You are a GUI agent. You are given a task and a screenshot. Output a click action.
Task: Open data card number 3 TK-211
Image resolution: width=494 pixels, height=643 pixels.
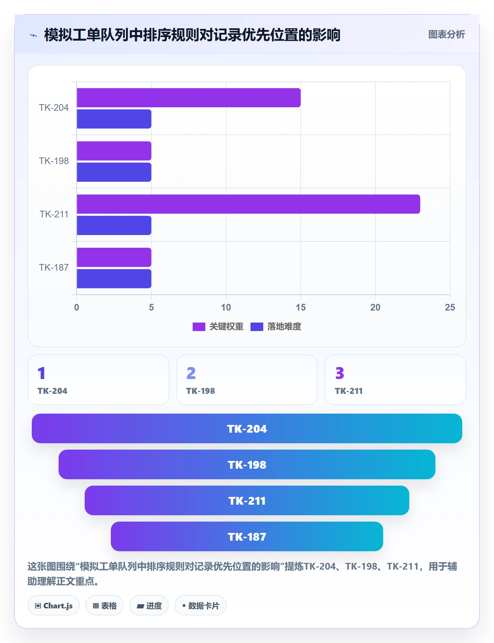coord(396,380)
